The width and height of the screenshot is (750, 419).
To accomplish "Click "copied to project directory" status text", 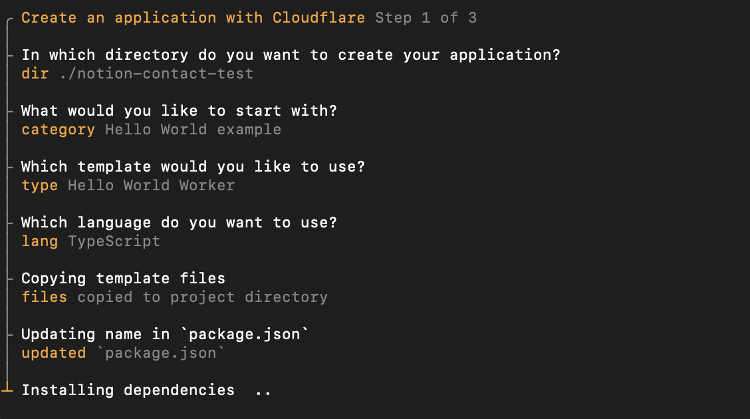I will [x=202, y=297].
